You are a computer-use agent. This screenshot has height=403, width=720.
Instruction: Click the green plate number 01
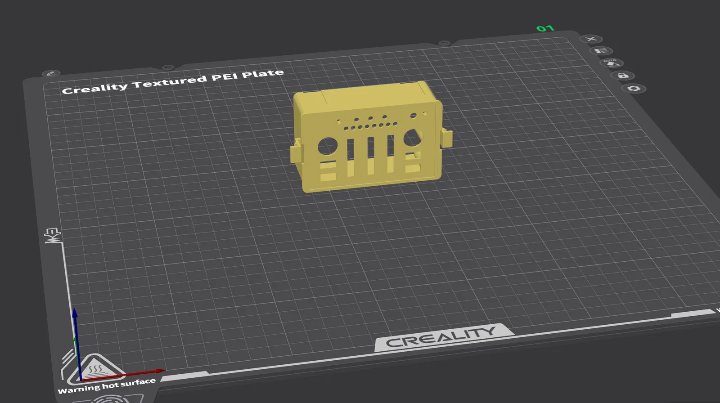[x=545, y=29]
